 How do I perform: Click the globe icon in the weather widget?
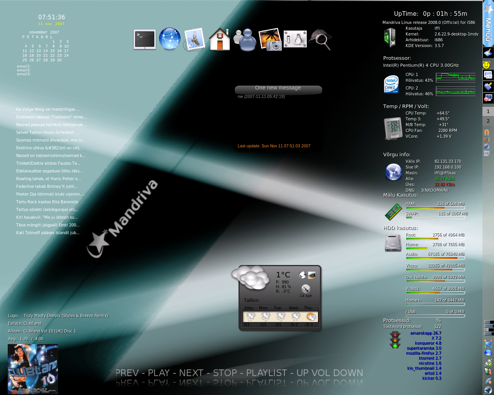point(303,275)
